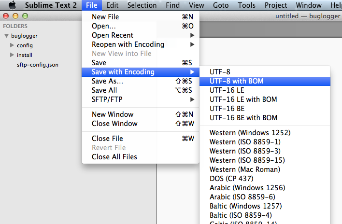Collapse the buglogger folder triangle
342x224 pixels.
7,36
